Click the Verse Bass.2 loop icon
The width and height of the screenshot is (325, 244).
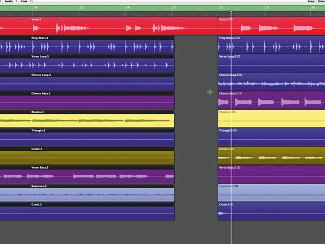239,167
